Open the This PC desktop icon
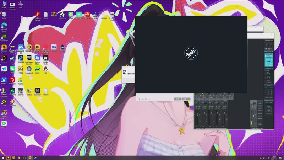Screen dimensions: 284x160 click(x=4, y=4)
